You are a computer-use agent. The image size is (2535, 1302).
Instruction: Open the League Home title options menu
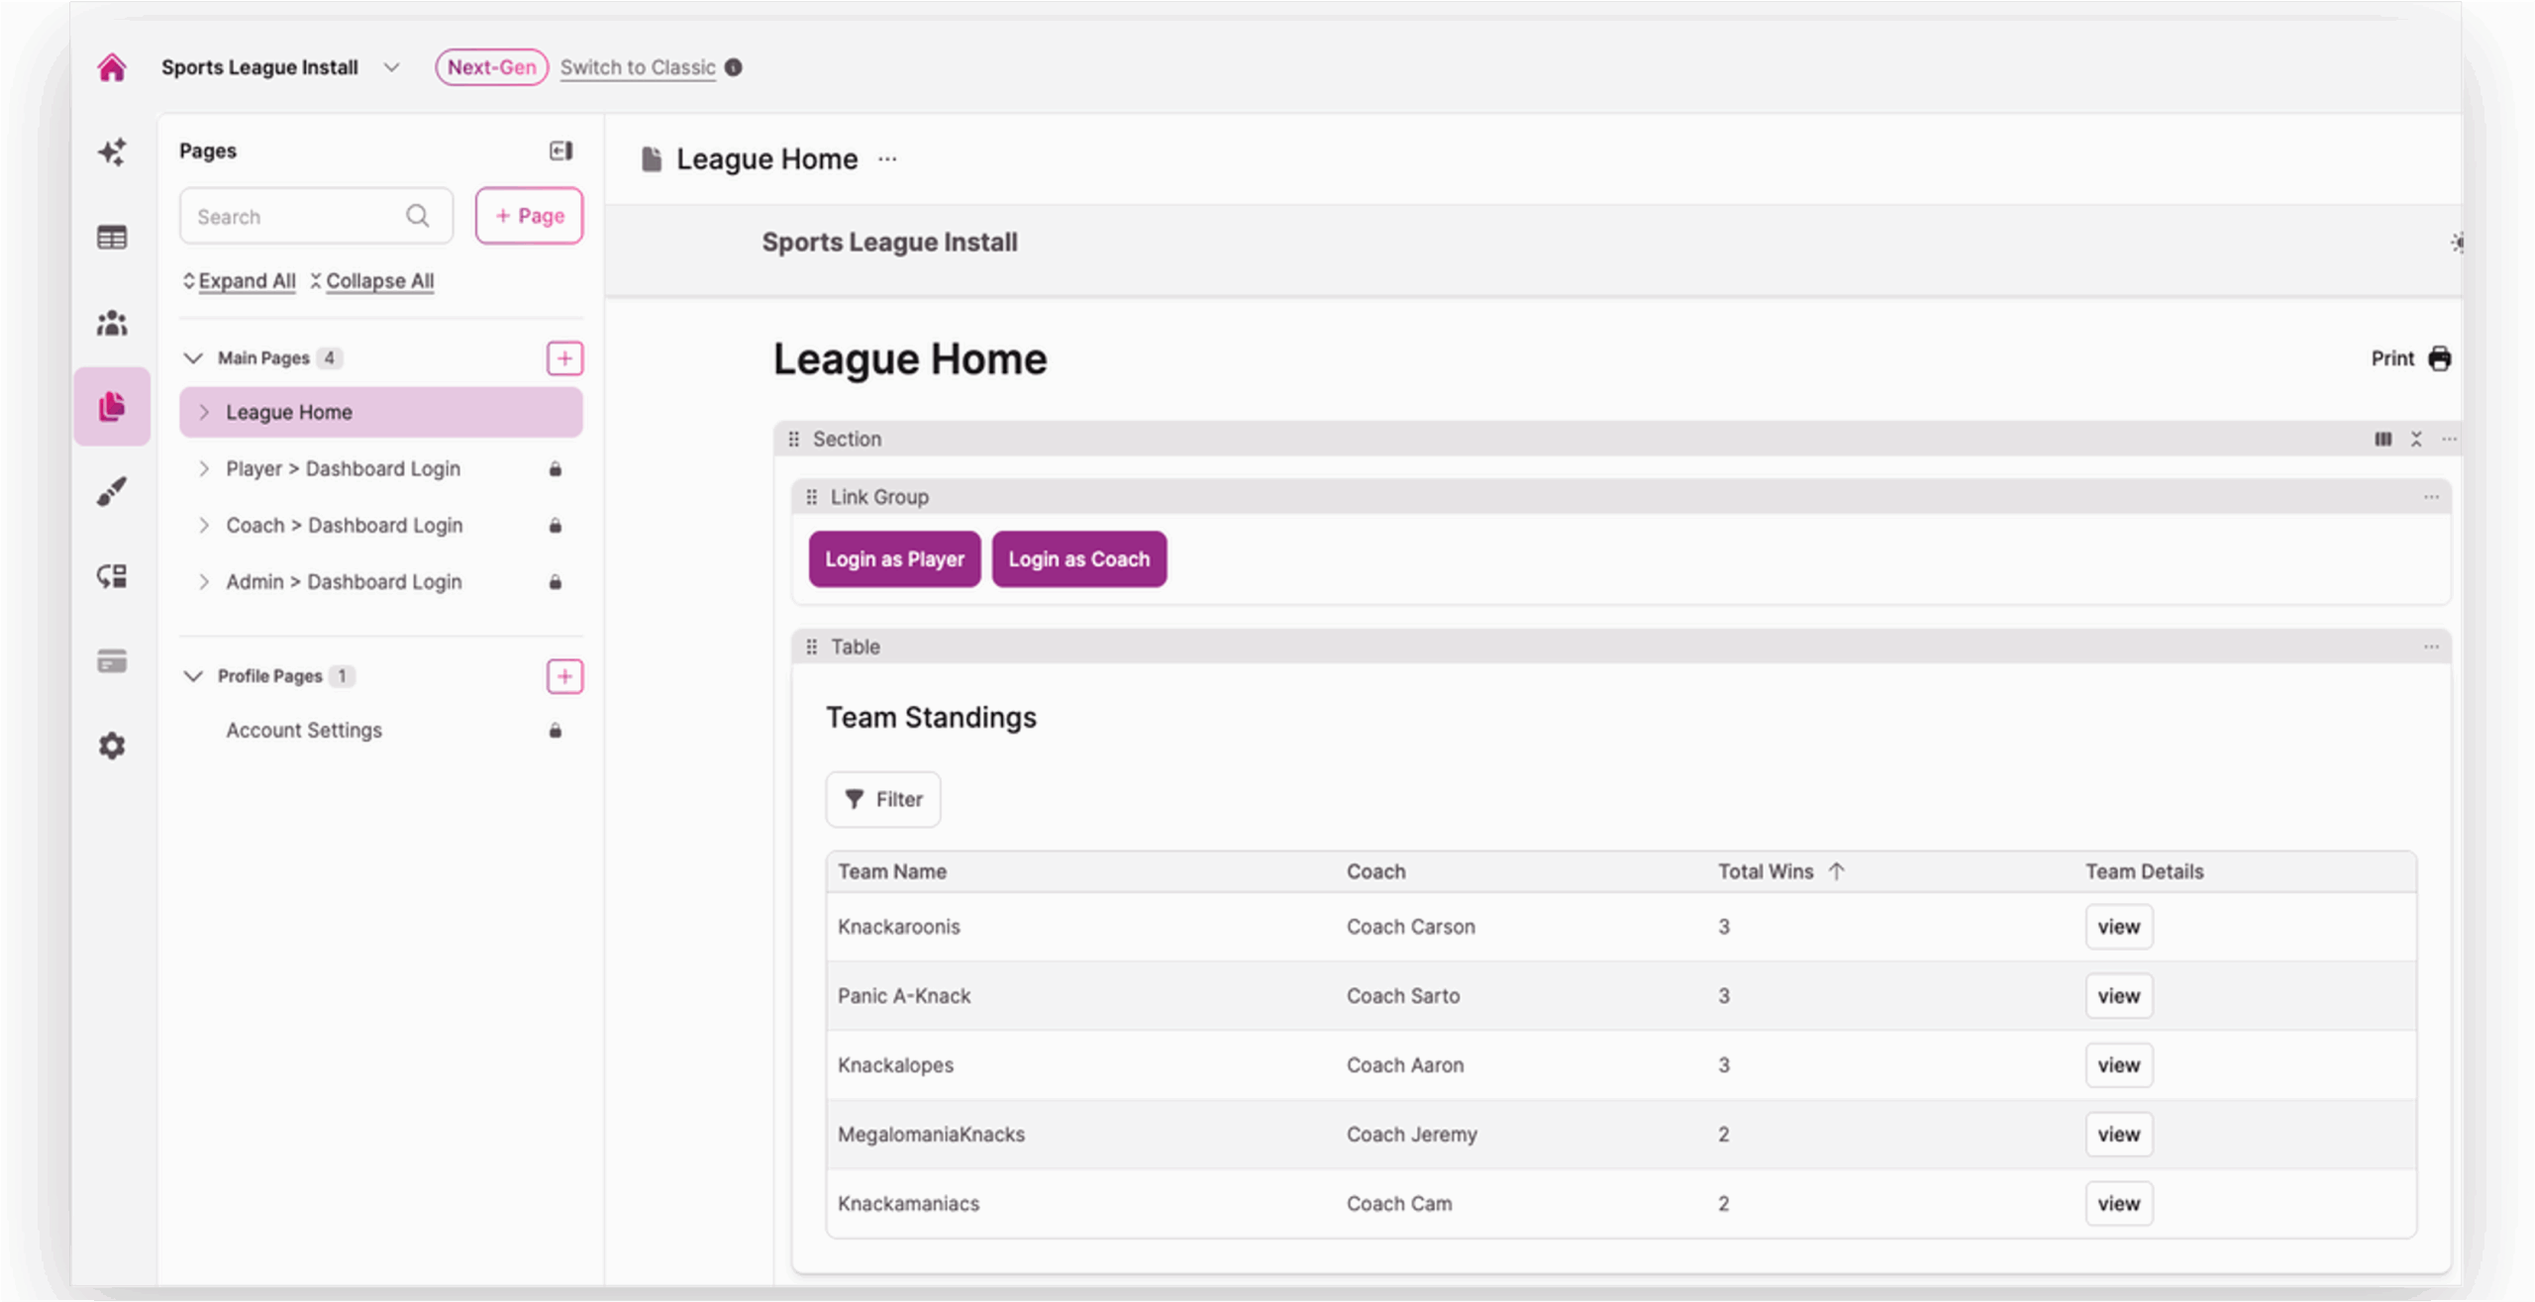point(887,159)
